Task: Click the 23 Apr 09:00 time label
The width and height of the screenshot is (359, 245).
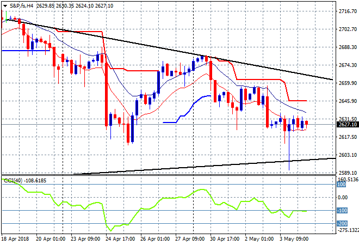Action: click(85, 239)
